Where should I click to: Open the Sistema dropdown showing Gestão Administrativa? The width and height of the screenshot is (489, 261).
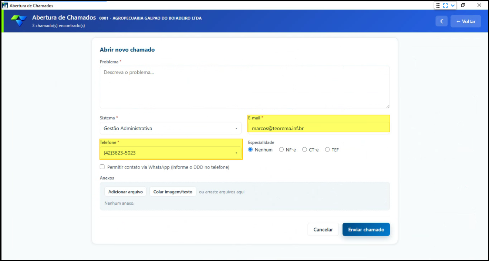(171, 128)
